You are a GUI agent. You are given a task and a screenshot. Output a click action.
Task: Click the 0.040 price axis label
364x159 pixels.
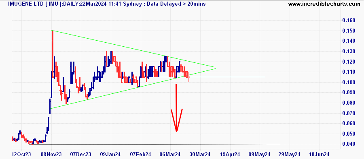click(x=349, y=144)
